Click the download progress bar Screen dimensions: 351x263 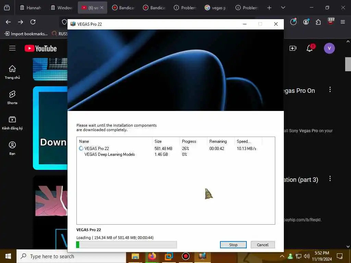tap(126, 245)
